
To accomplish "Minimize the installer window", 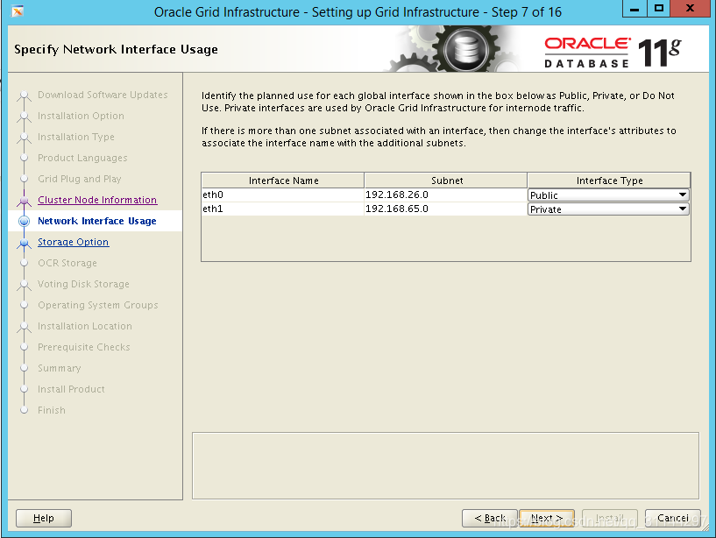I will click(x=634, y=9).
